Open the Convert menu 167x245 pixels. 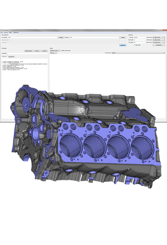click(x=6, y=32)
